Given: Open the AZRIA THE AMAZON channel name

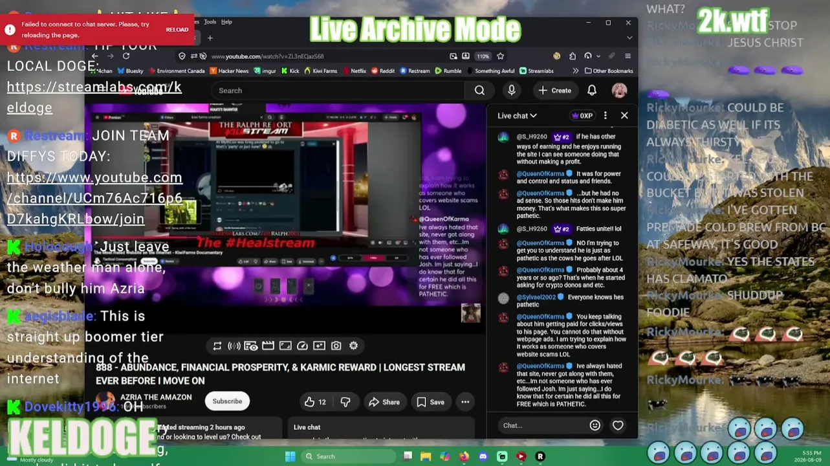Looking at the screenshot, I should (156, 397).
